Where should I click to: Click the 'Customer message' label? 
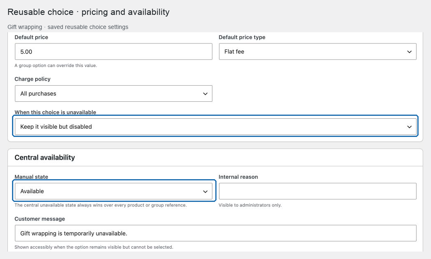click(40, 219)
